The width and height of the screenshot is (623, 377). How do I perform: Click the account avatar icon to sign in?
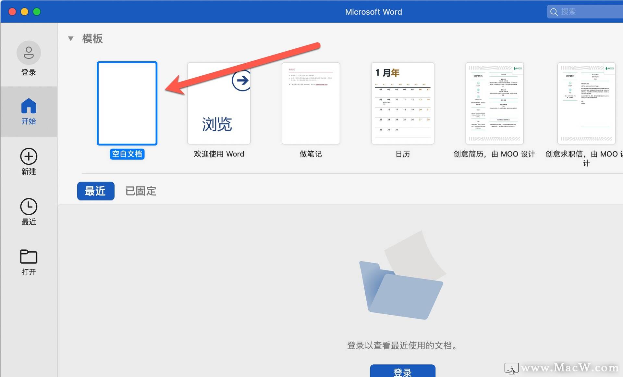coord(29,53)
